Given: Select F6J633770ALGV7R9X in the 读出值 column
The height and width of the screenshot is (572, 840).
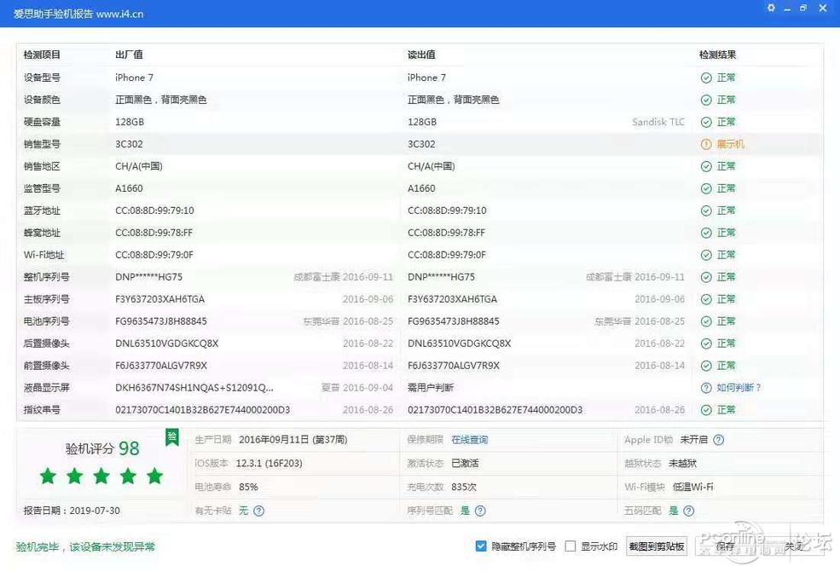Looking at the screenshot, I should (454, 366).
